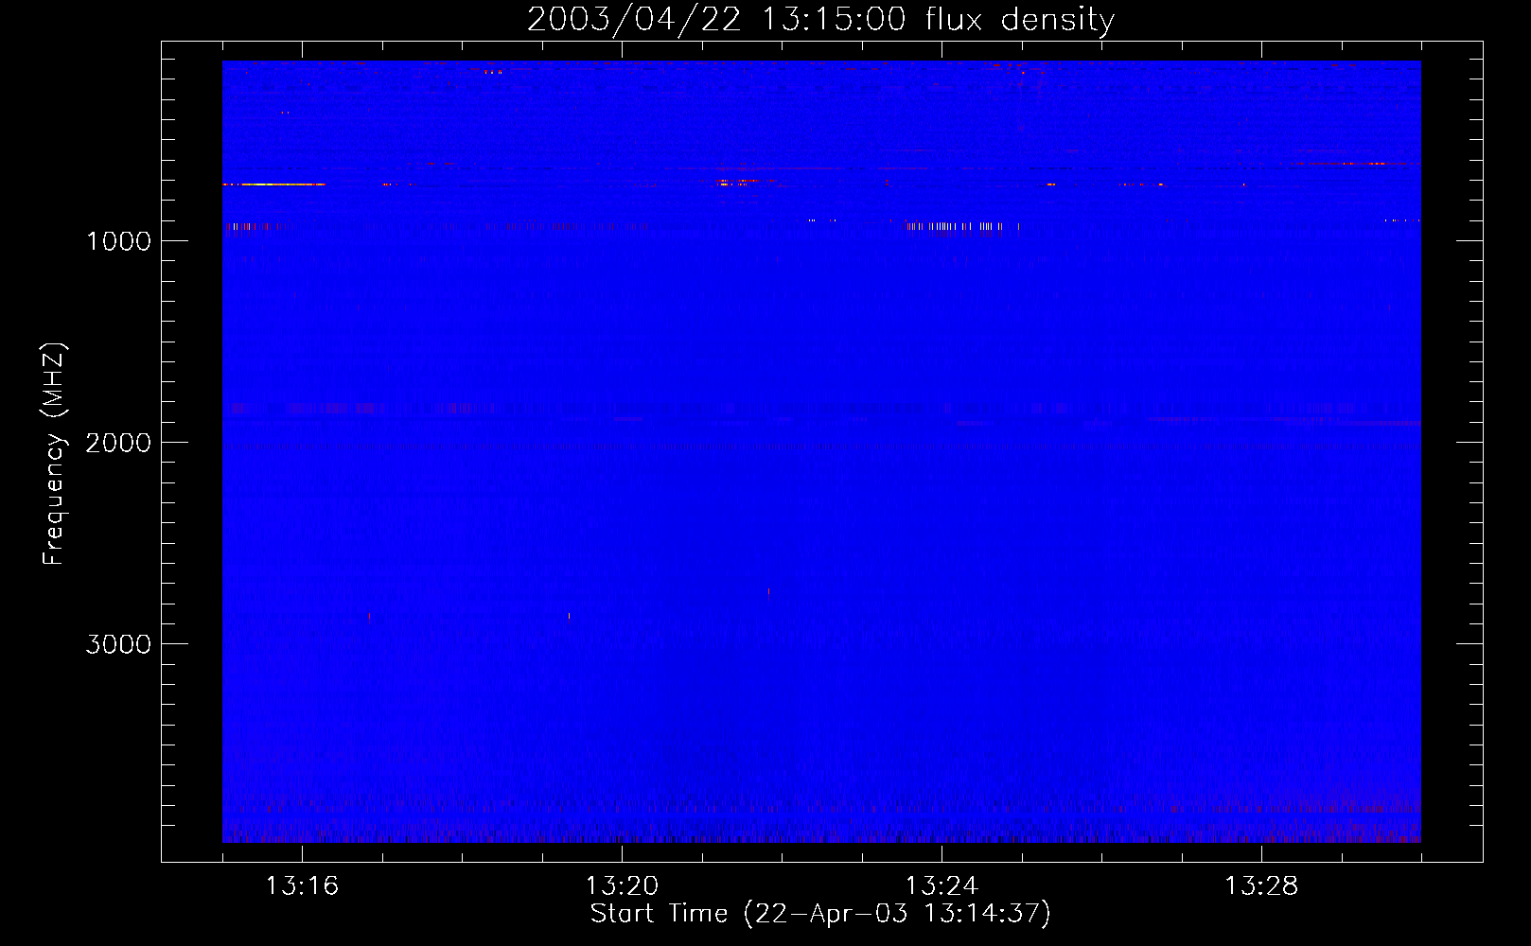The image size is (1531, 946).
Task: Click the 'Frequency (MHZ)' axis label
Action: coord(53,454)
